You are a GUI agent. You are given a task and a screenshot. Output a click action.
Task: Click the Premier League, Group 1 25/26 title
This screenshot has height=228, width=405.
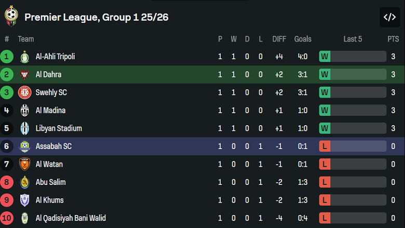point(97,17)
